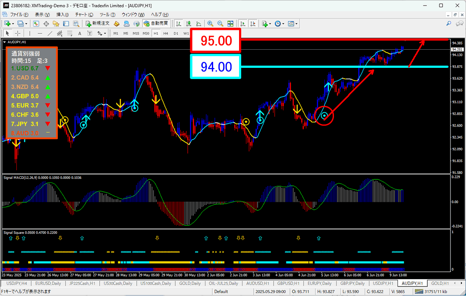Open the ウィンドウ(W) menu

[133, 15]
